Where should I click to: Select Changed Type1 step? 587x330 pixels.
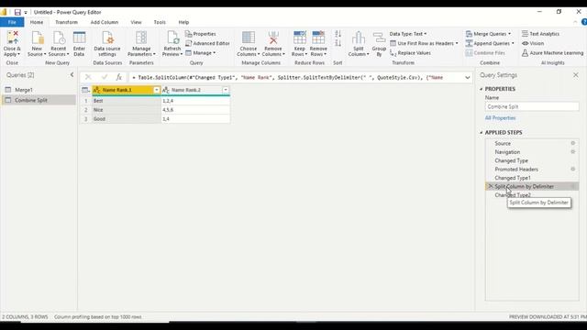513,178
